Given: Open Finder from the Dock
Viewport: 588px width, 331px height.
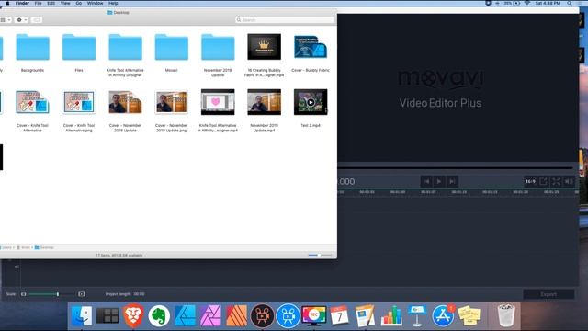Looking at the screenshot, I should pos(82,315).
